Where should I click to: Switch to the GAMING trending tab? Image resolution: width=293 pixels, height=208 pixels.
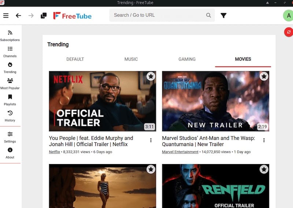(187, 59)
